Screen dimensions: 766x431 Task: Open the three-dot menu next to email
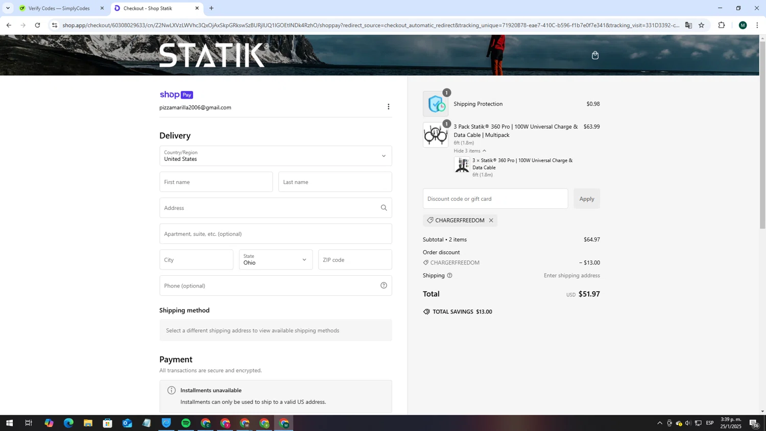click(x=389, y=107)
